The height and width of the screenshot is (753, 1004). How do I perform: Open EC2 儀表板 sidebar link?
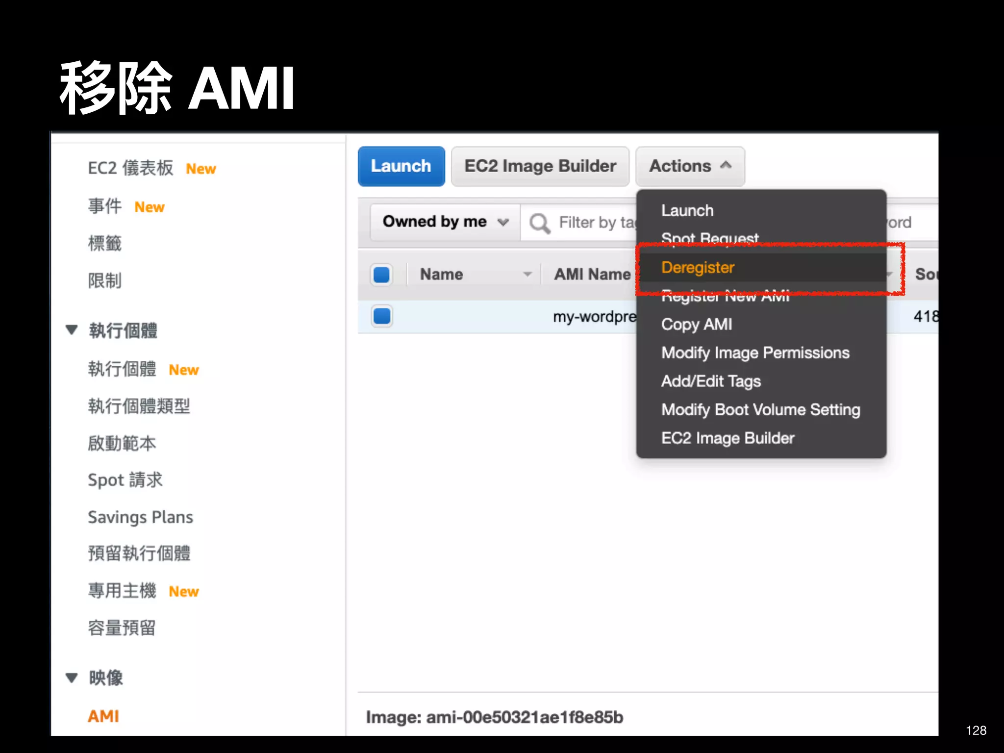130,168
